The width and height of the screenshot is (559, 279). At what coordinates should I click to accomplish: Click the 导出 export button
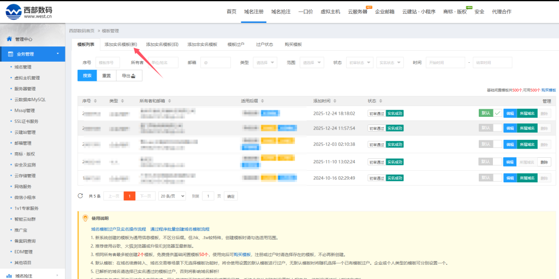pyautogui.click(x=129, y=76)
